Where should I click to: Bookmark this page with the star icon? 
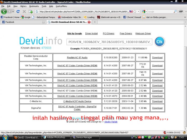(135, 12)
